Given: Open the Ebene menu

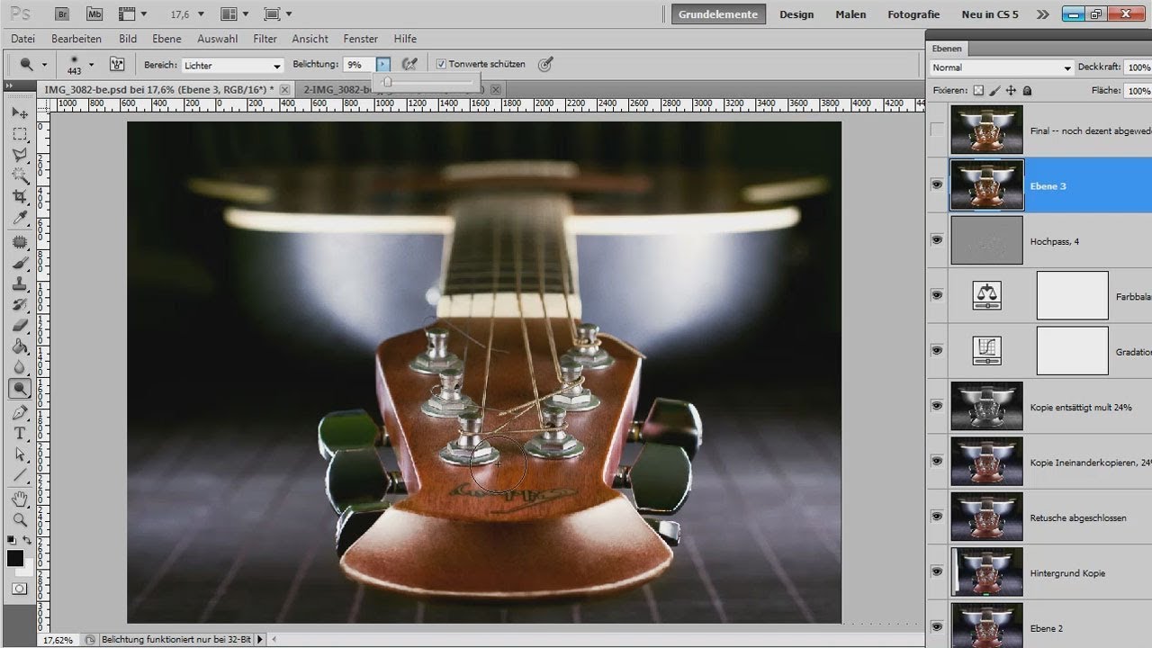Looking at the screenshot, I should (166, 39).
